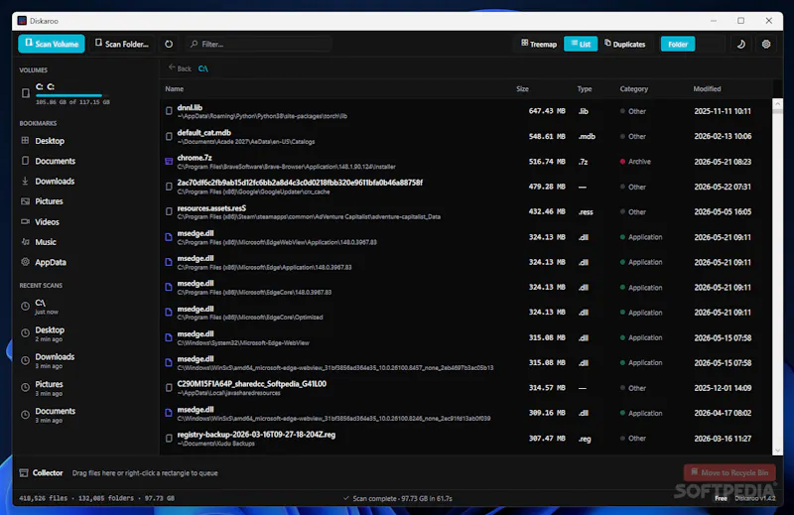Focus the Filter search field
Screen dimensions: 794x515
tap(258, 44)
